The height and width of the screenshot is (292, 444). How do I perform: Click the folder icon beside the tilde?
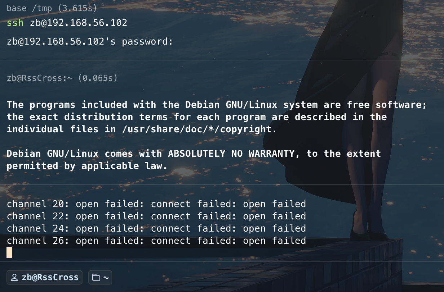coord(96,278)
